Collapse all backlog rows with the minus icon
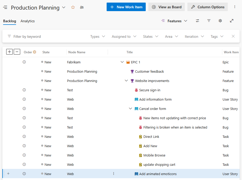The height and width of the screenshot is (180, 242). click(x=17, y=51)
